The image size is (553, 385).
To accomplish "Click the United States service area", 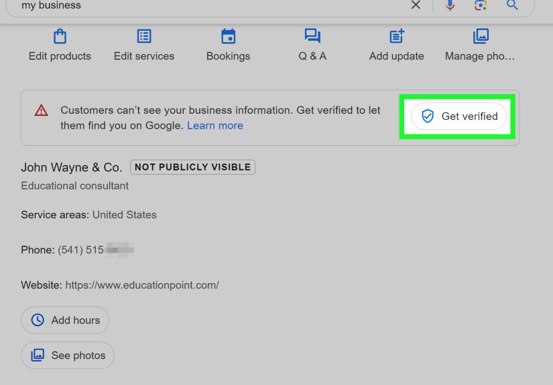I will click(125, 215).
